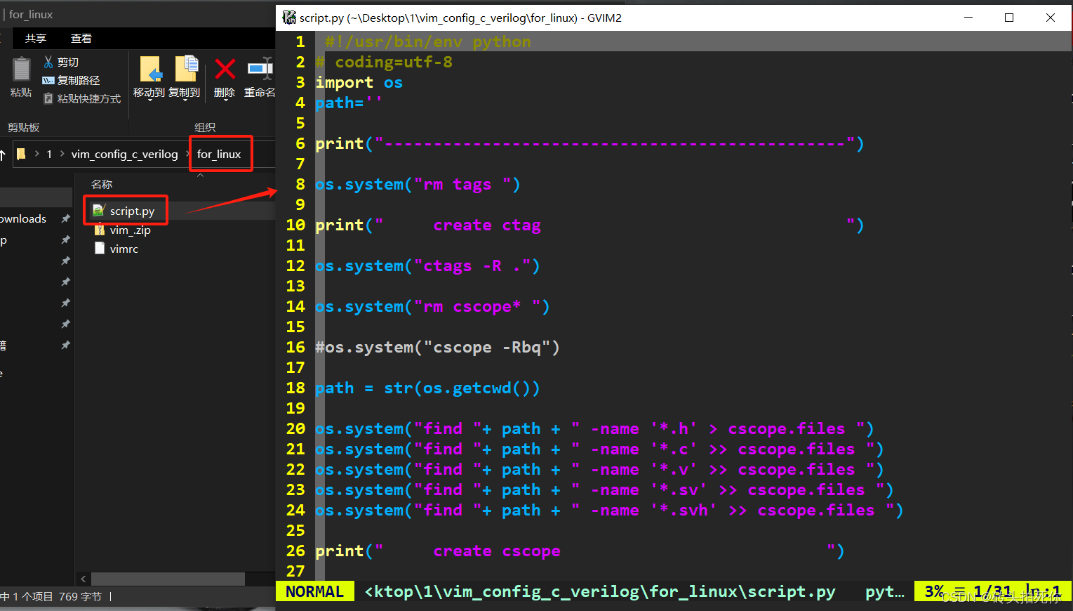Unpin Downloads from quick access
This screenshot has height=611, width=1073.
point(65,218)
